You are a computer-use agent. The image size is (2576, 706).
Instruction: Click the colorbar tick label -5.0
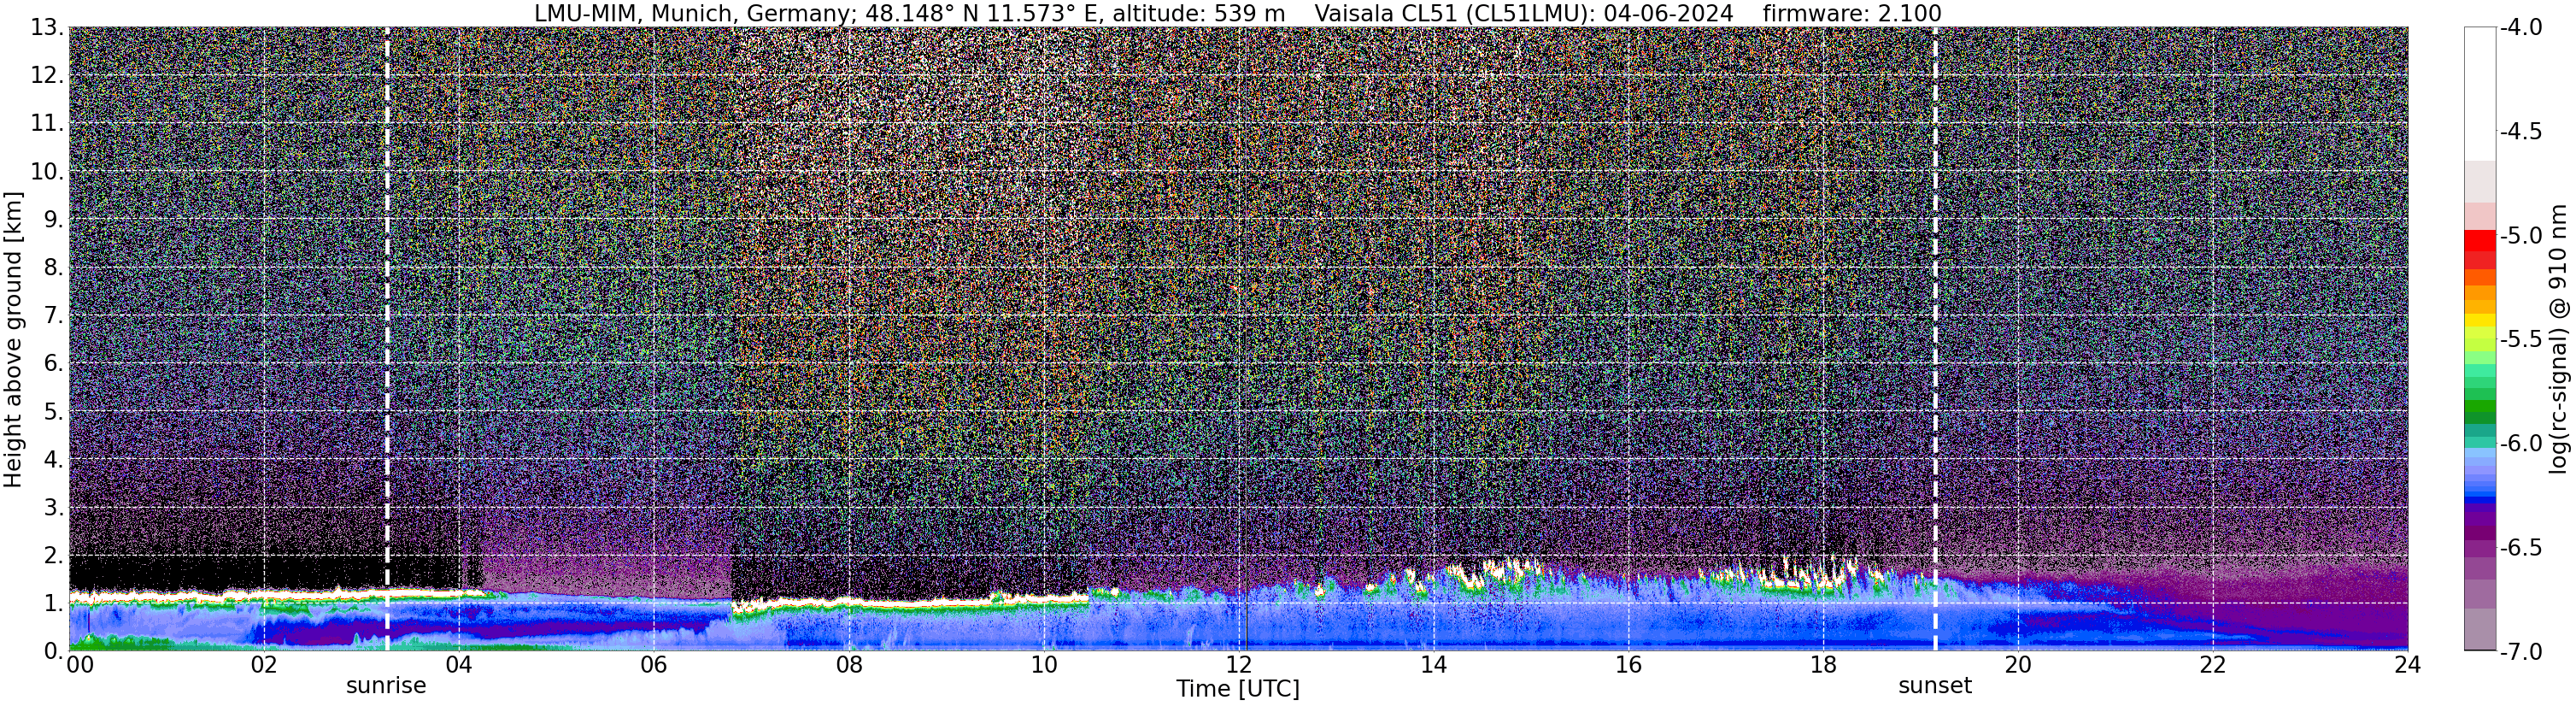tap(2521, 236)
